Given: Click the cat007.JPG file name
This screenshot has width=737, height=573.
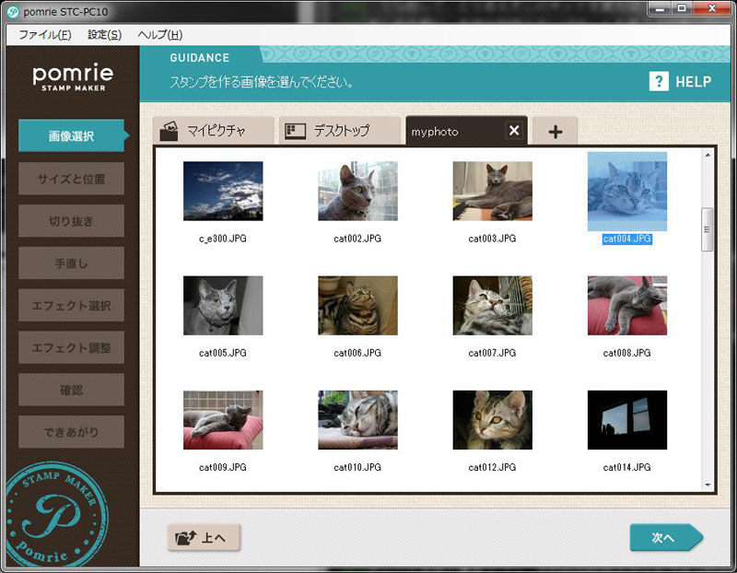Looking at the screenshot, I should [492, 353].
